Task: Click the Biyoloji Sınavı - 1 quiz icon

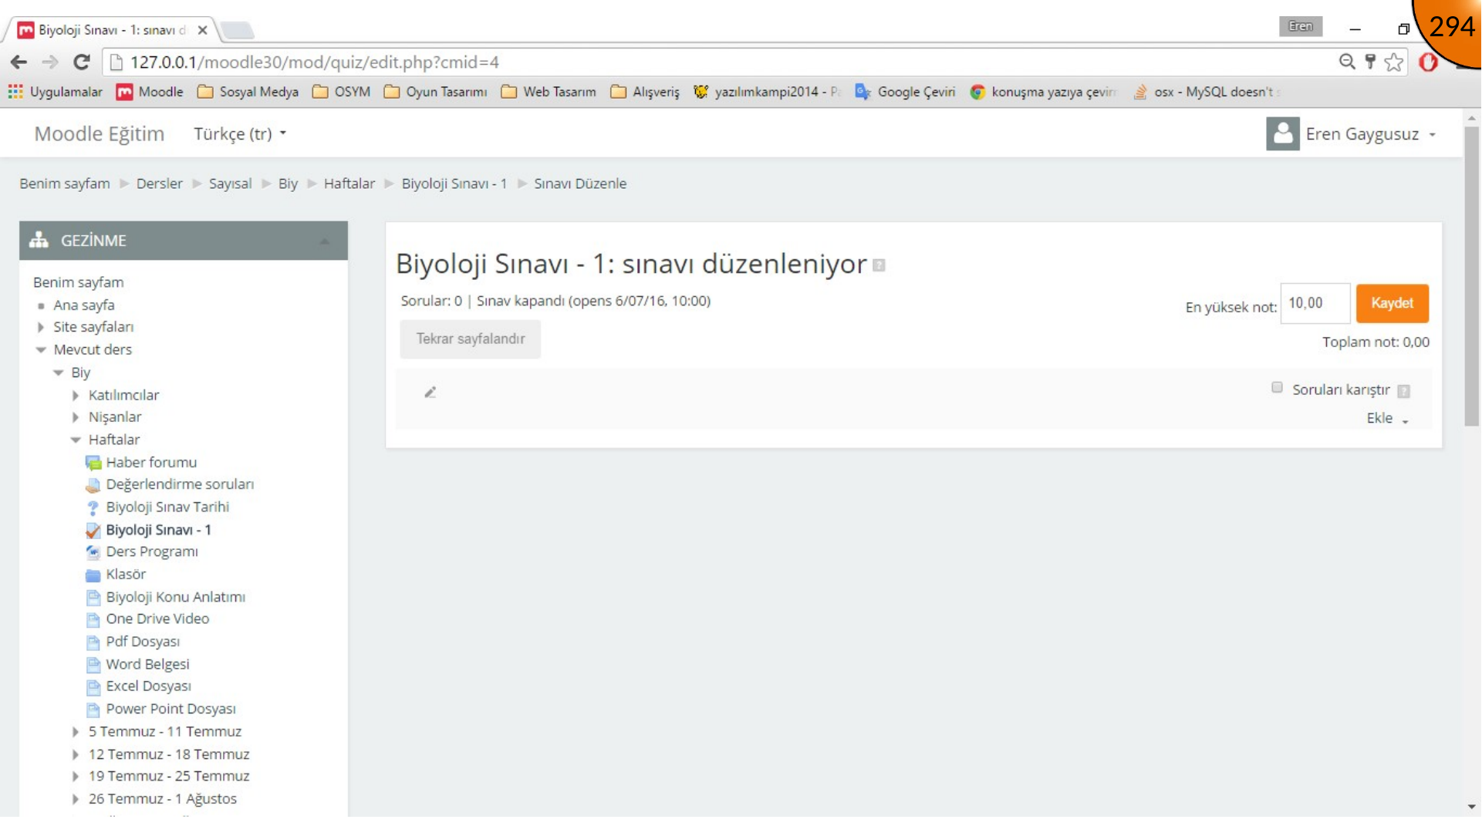Action: pos(93,531)
